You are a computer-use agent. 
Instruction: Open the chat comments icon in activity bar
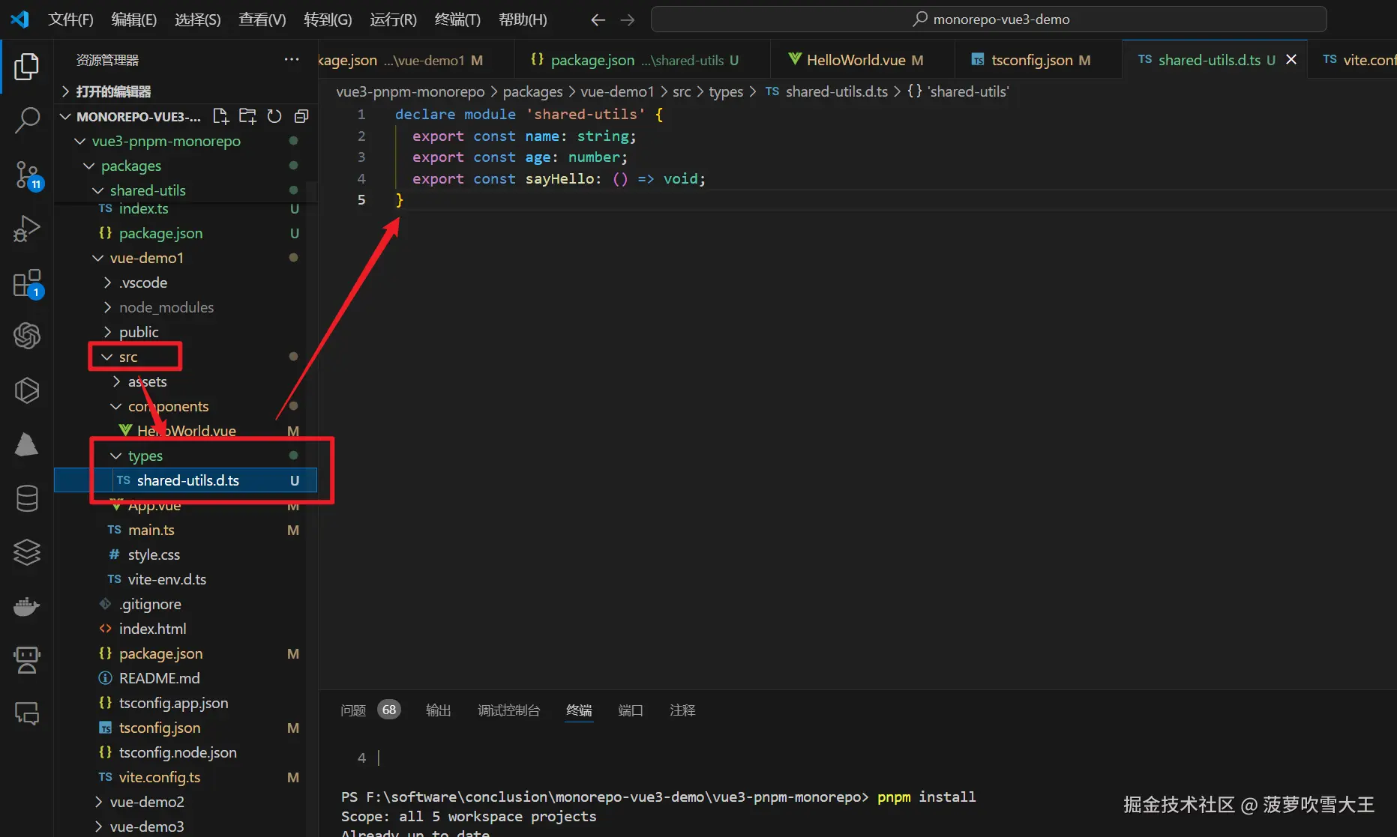(x=27, y=713)
